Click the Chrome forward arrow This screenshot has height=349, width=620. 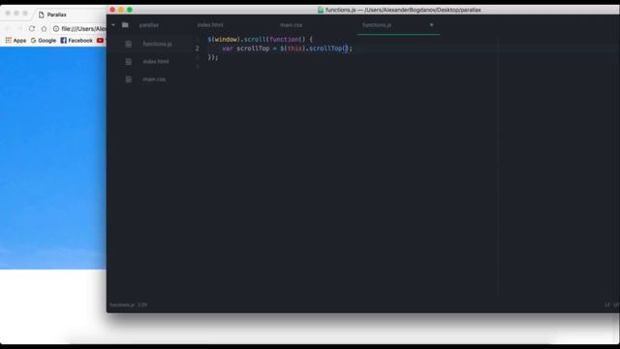(19, 28)
